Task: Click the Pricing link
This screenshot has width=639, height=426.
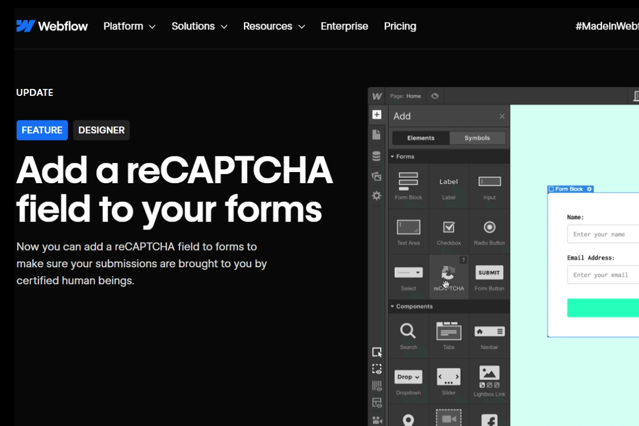Action: (x=400, y=26)
